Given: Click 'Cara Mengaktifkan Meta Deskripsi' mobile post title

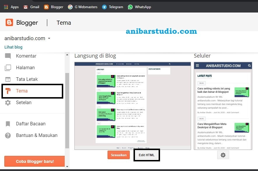Looking at the screenshot, I should coord(212,126).
